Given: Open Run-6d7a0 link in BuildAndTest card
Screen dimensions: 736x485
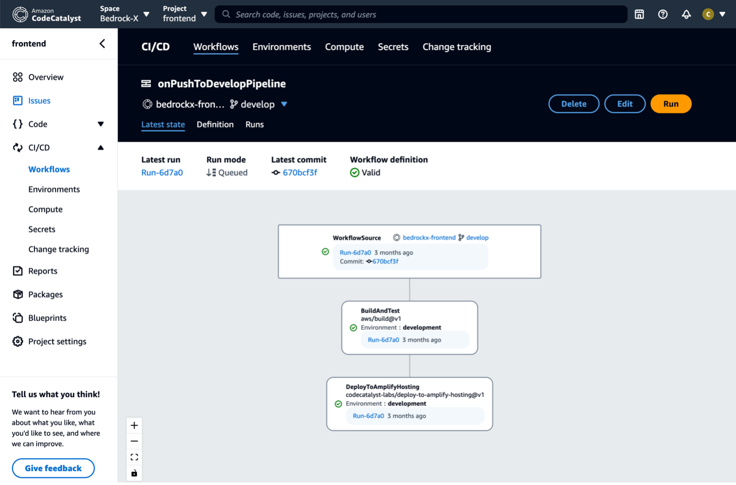Looking at the screenshot, I should pos(383,340).
